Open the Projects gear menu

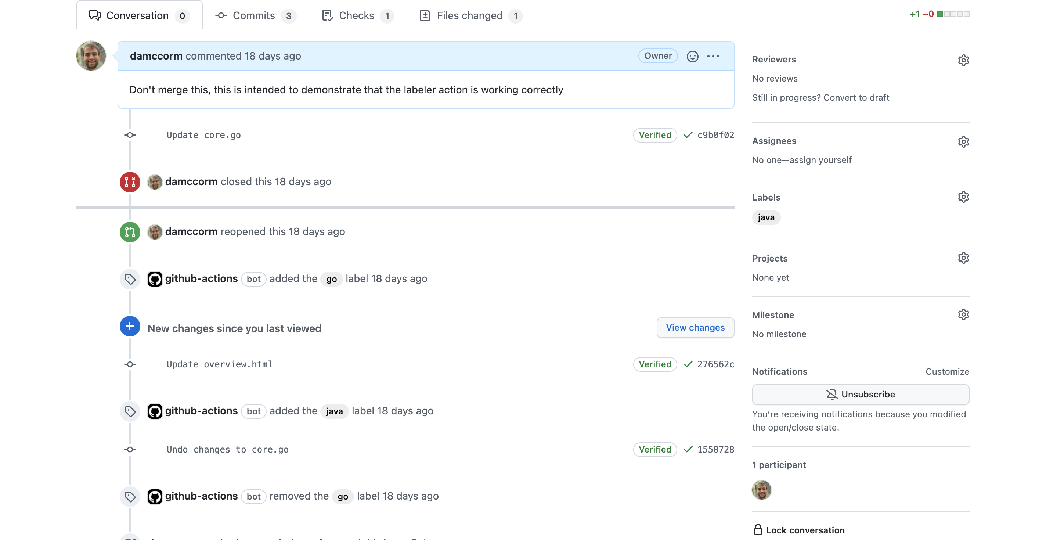[963, 258]
